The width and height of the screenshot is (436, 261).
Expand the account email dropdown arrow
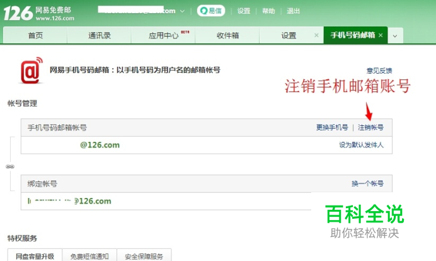coord(182,11)
